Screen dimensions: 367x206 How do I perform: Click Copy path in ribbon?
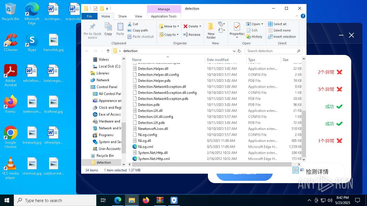coord(138,30)
